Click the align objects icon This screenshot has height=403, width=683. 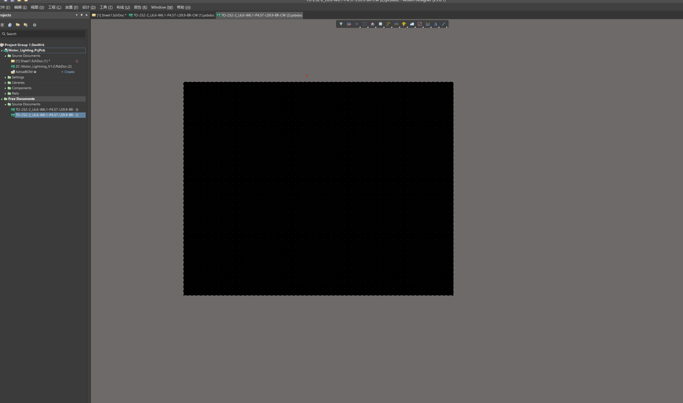point(372,24)
